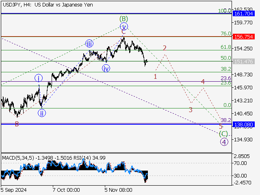Click the 7 Oct 00:00 date label
The width and height of the screenshot is (260, 195).
(x=66, y=190)
